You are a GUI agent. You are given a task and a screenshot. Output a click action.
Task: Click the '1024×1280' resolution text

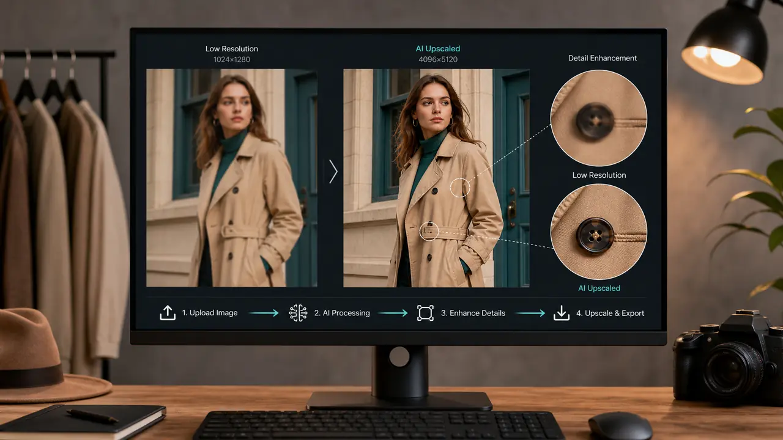click(232, 59)
